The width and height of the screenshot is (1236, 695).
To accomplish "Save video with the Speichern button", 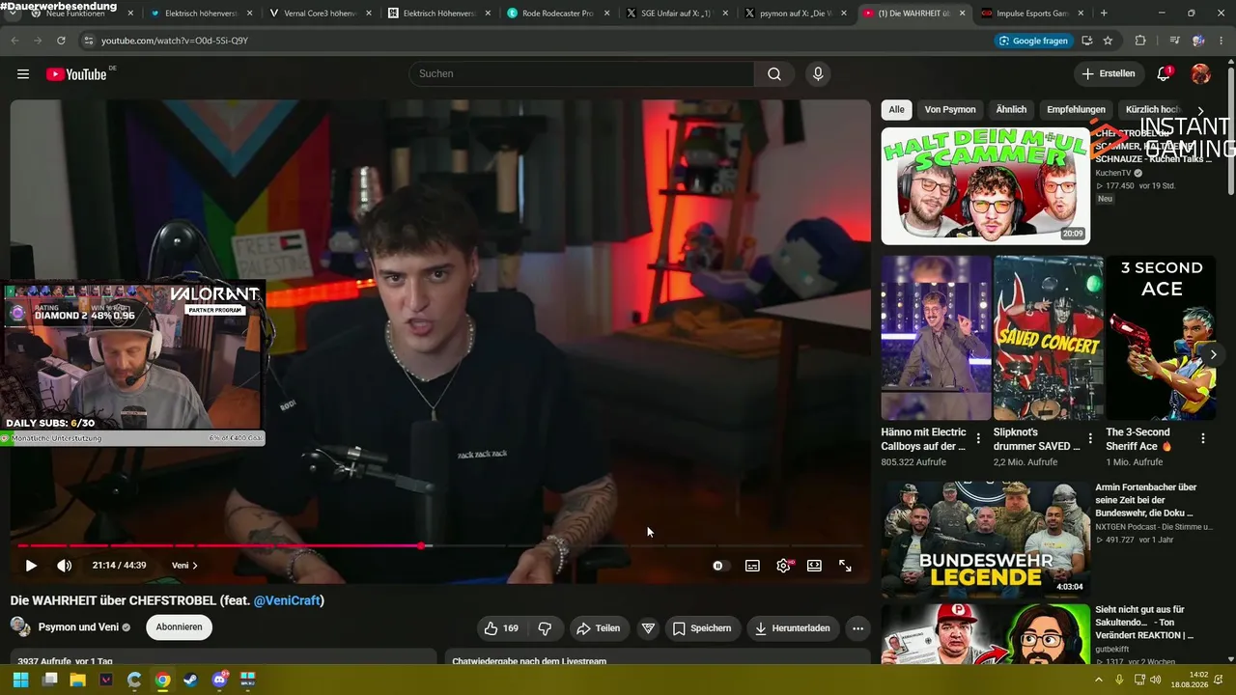I will [702, 628].
